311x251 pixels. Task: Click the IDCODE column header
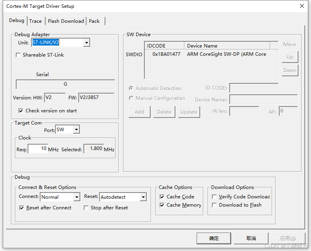click(164, 46)
